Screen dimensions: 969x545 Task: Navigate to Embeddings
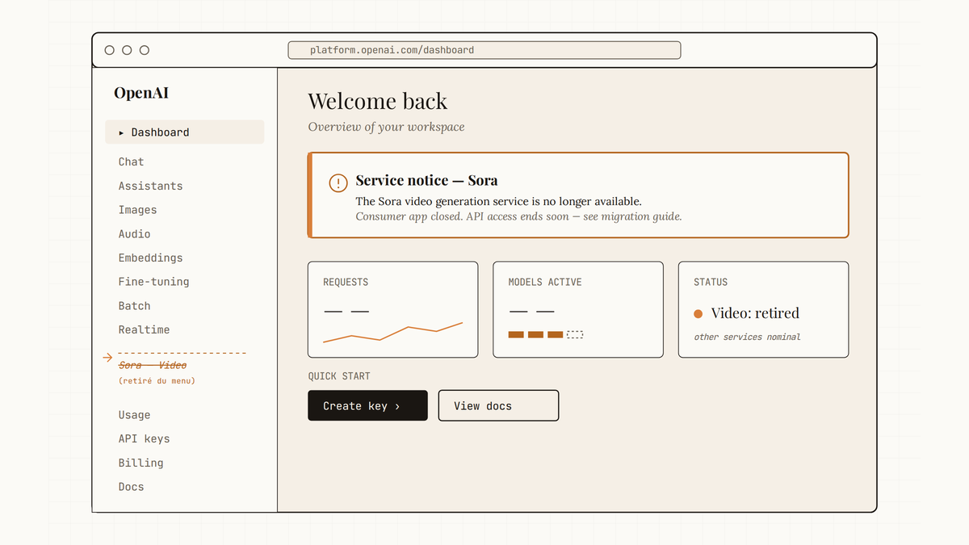150,258
